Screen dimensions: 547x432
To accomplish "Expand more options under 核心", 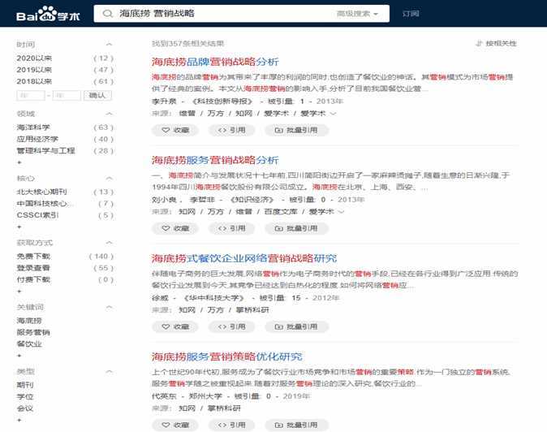I will [x=19, y=227].
